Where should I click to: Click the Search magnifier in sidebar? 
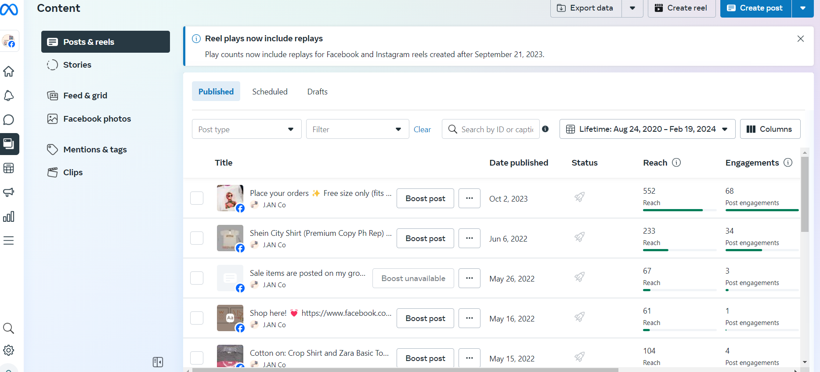9,328
